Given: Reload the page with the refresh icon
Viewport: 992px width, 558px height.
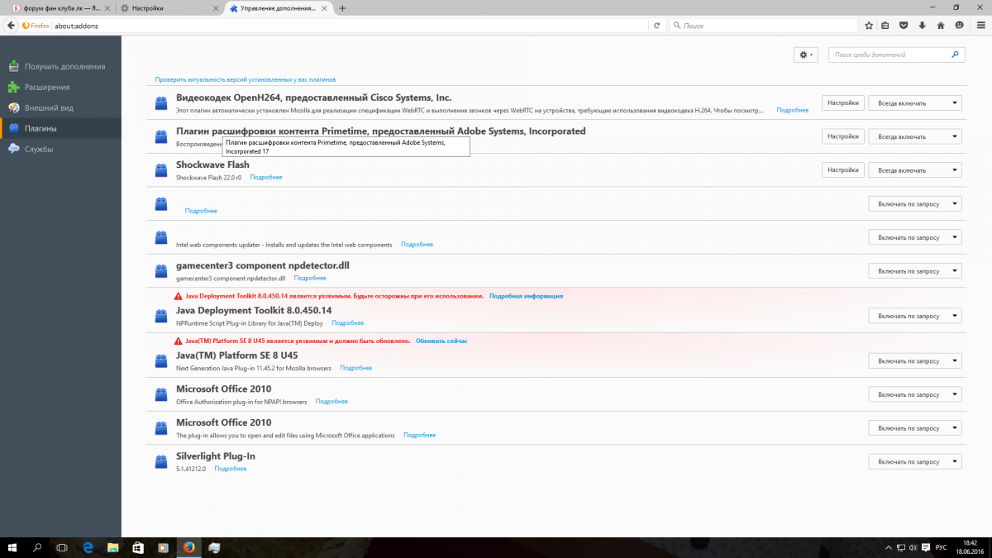Looking at the screenshot, I should point(657,26).
